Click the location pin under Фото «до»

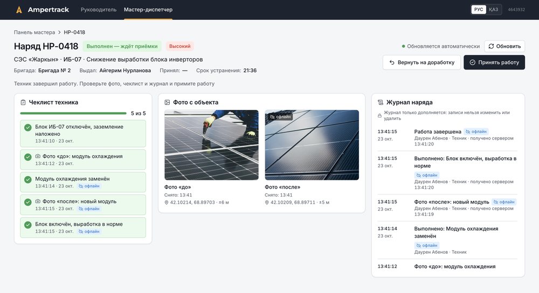pos(167,203)
